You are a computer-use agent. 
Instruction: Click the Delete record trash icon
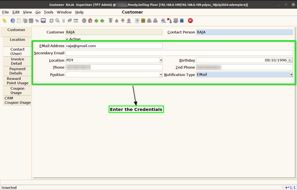coord(31,21)
